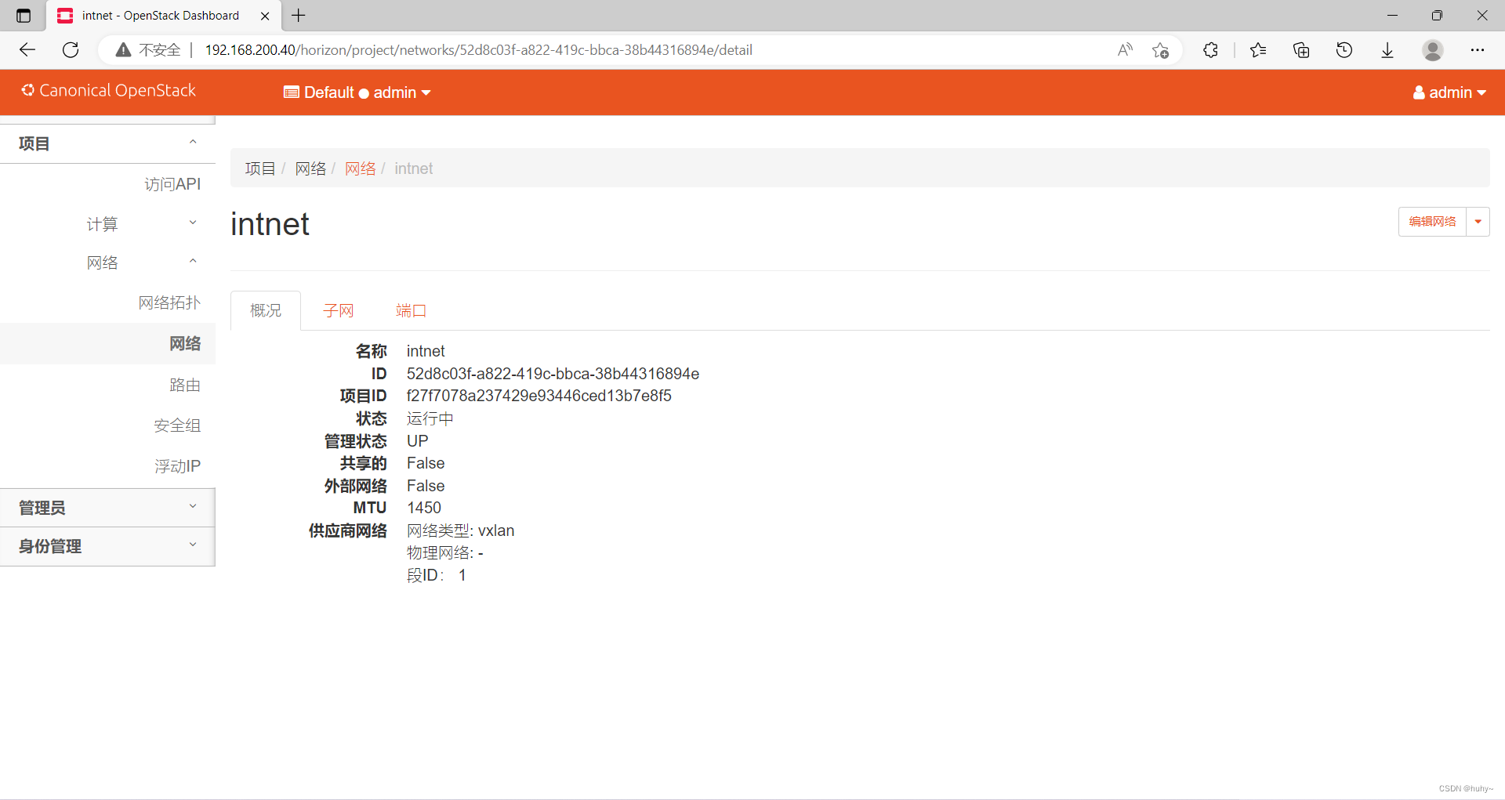Click the 段ID: 1 text
Screen dimensions: 1505x800
tap(437, 575)
